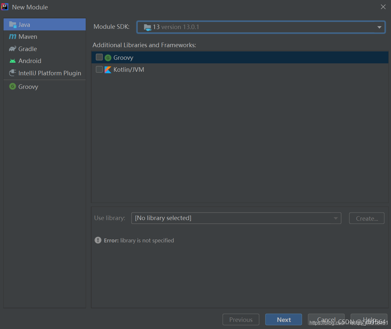Select IntelliJ Platform Plugin module type
The width and height of the screenshot is (391, 329).
tap(45, 73)
